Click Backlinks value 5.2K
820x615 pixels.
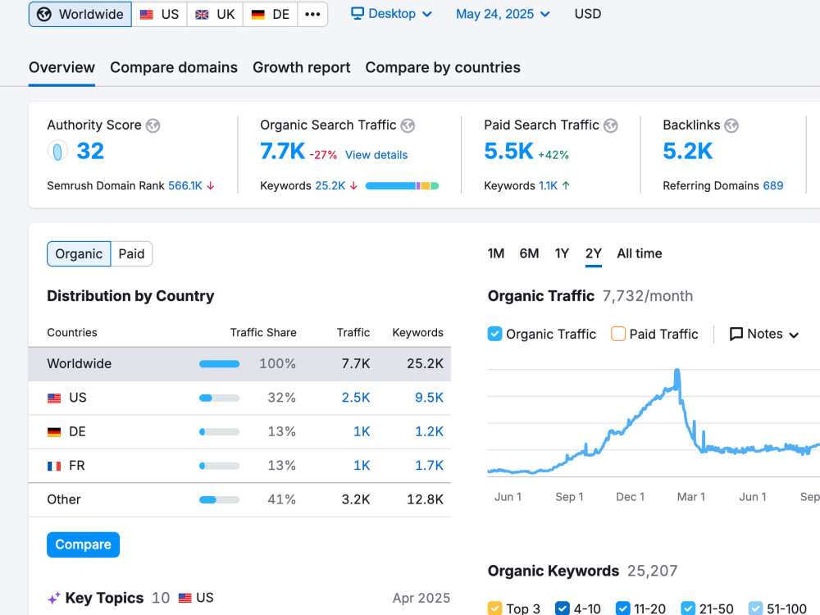click(x=687, y=151)
